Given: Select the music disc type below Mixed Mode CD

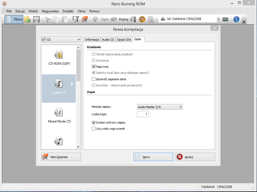Looking at the screenshot, I should click(x=59, y=141).
